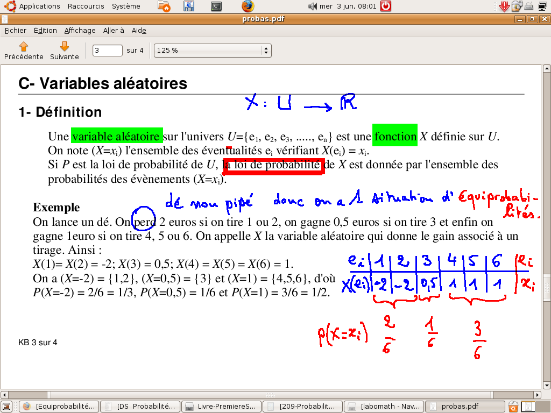Launch Firefox from the top panel

248,6
